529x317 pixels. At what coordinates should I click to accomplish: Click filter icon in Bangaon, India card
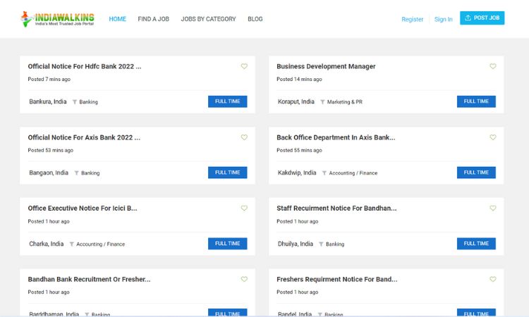[77, 173]
